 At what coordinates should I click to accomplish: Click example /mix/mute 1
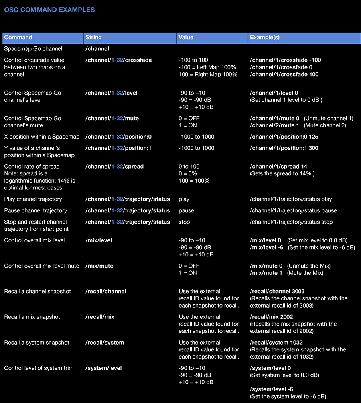coord(266,273)
